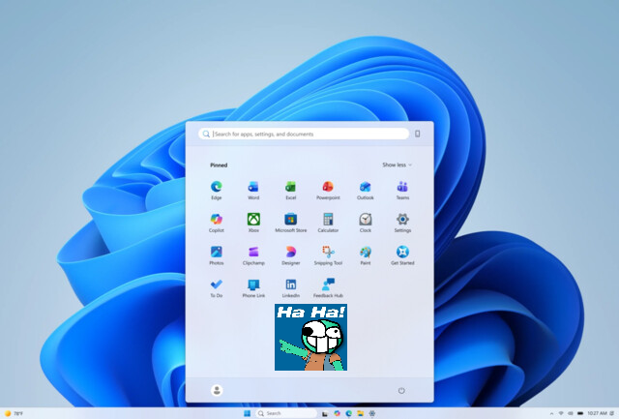Viewport: 619px width, 419px height.
Task: Open Teams from the Start menu
Action: click(x=402, y=190)
